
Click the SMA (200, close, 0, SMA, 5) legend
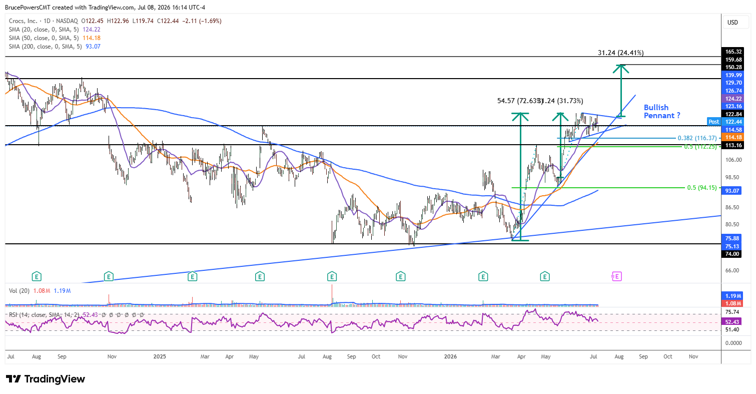coord(45,46)
